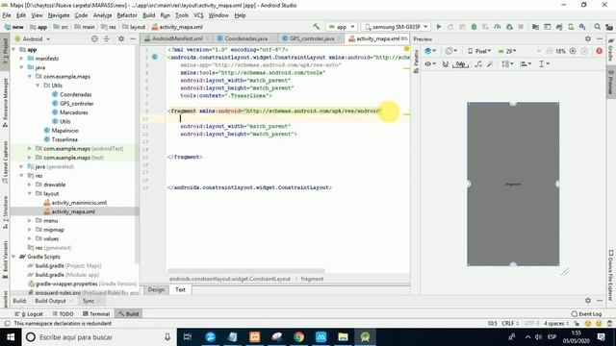The image size is (616, 346).
Task: Open the Build menu
Action: (148, 15)
